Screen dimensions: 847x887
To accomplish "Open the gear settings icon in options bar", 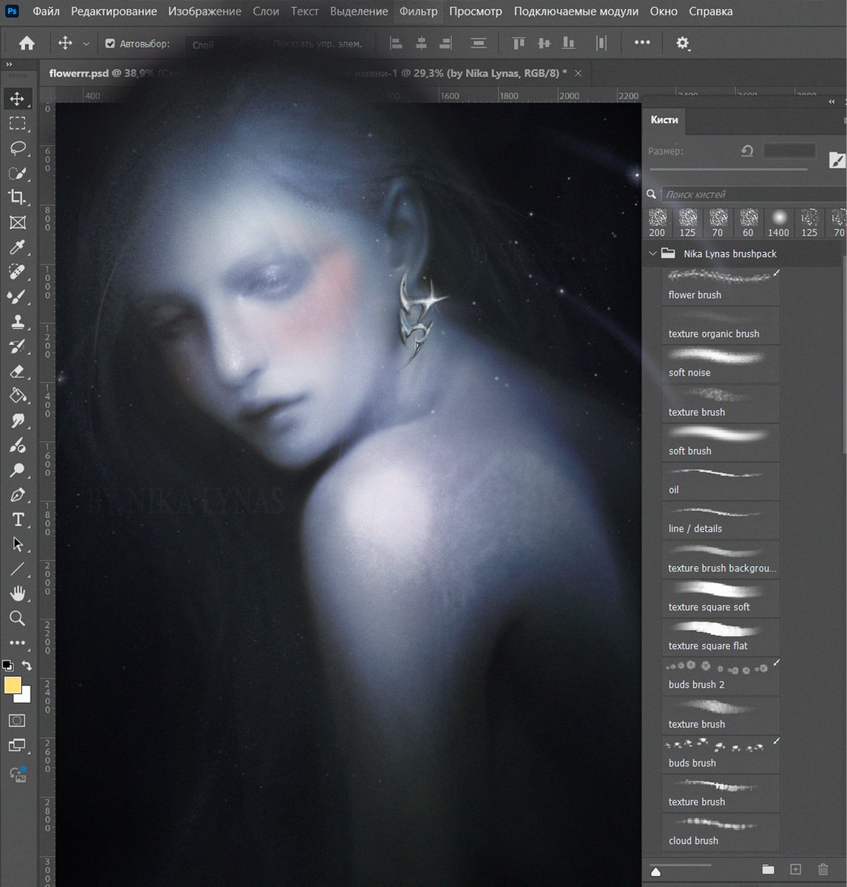I will [x=683, y=44].
